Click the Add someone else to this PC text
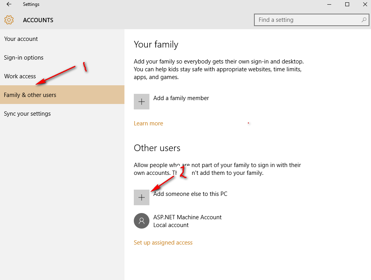This screenshot has width=371, height=280. click(x=190, y=194)
